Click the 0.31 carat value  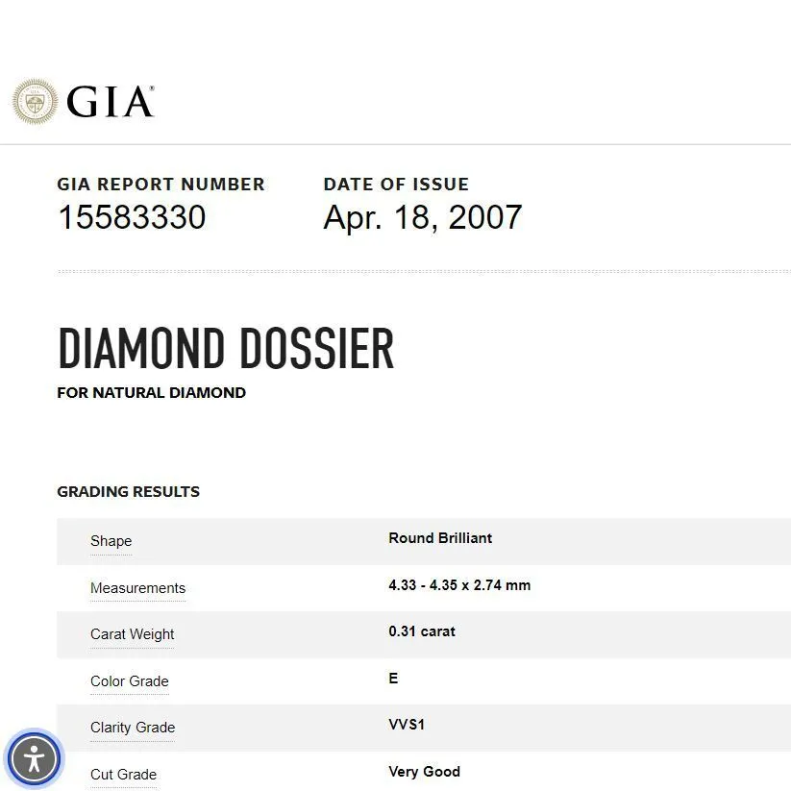pos(422,631)
